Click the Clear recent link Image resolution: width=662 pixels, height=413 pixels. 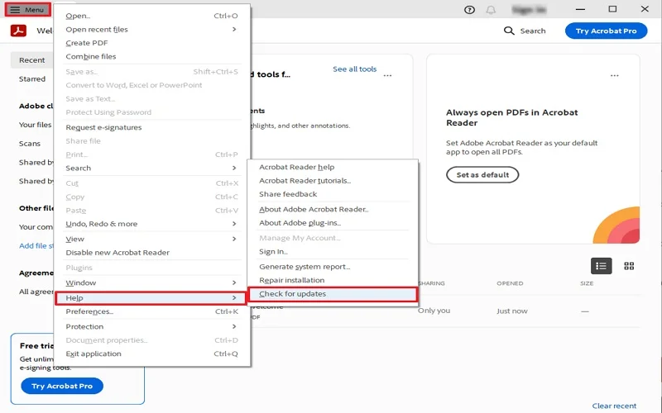(x=614, y=406)
